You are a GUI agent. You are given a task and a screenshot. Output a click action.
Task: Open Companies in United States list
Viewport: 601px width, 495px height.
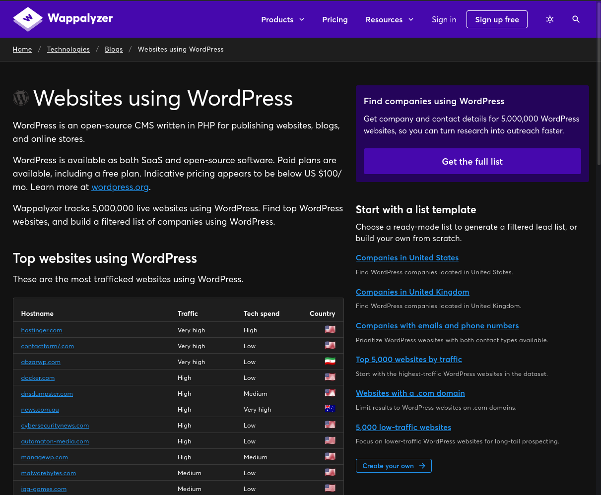click(x=407, y=257)
